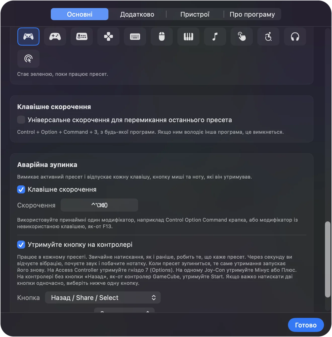Uncheck the emergency stop "Клавішне скорочення" checkbox
Screen dimensions: 332x337
coord(21,189)
